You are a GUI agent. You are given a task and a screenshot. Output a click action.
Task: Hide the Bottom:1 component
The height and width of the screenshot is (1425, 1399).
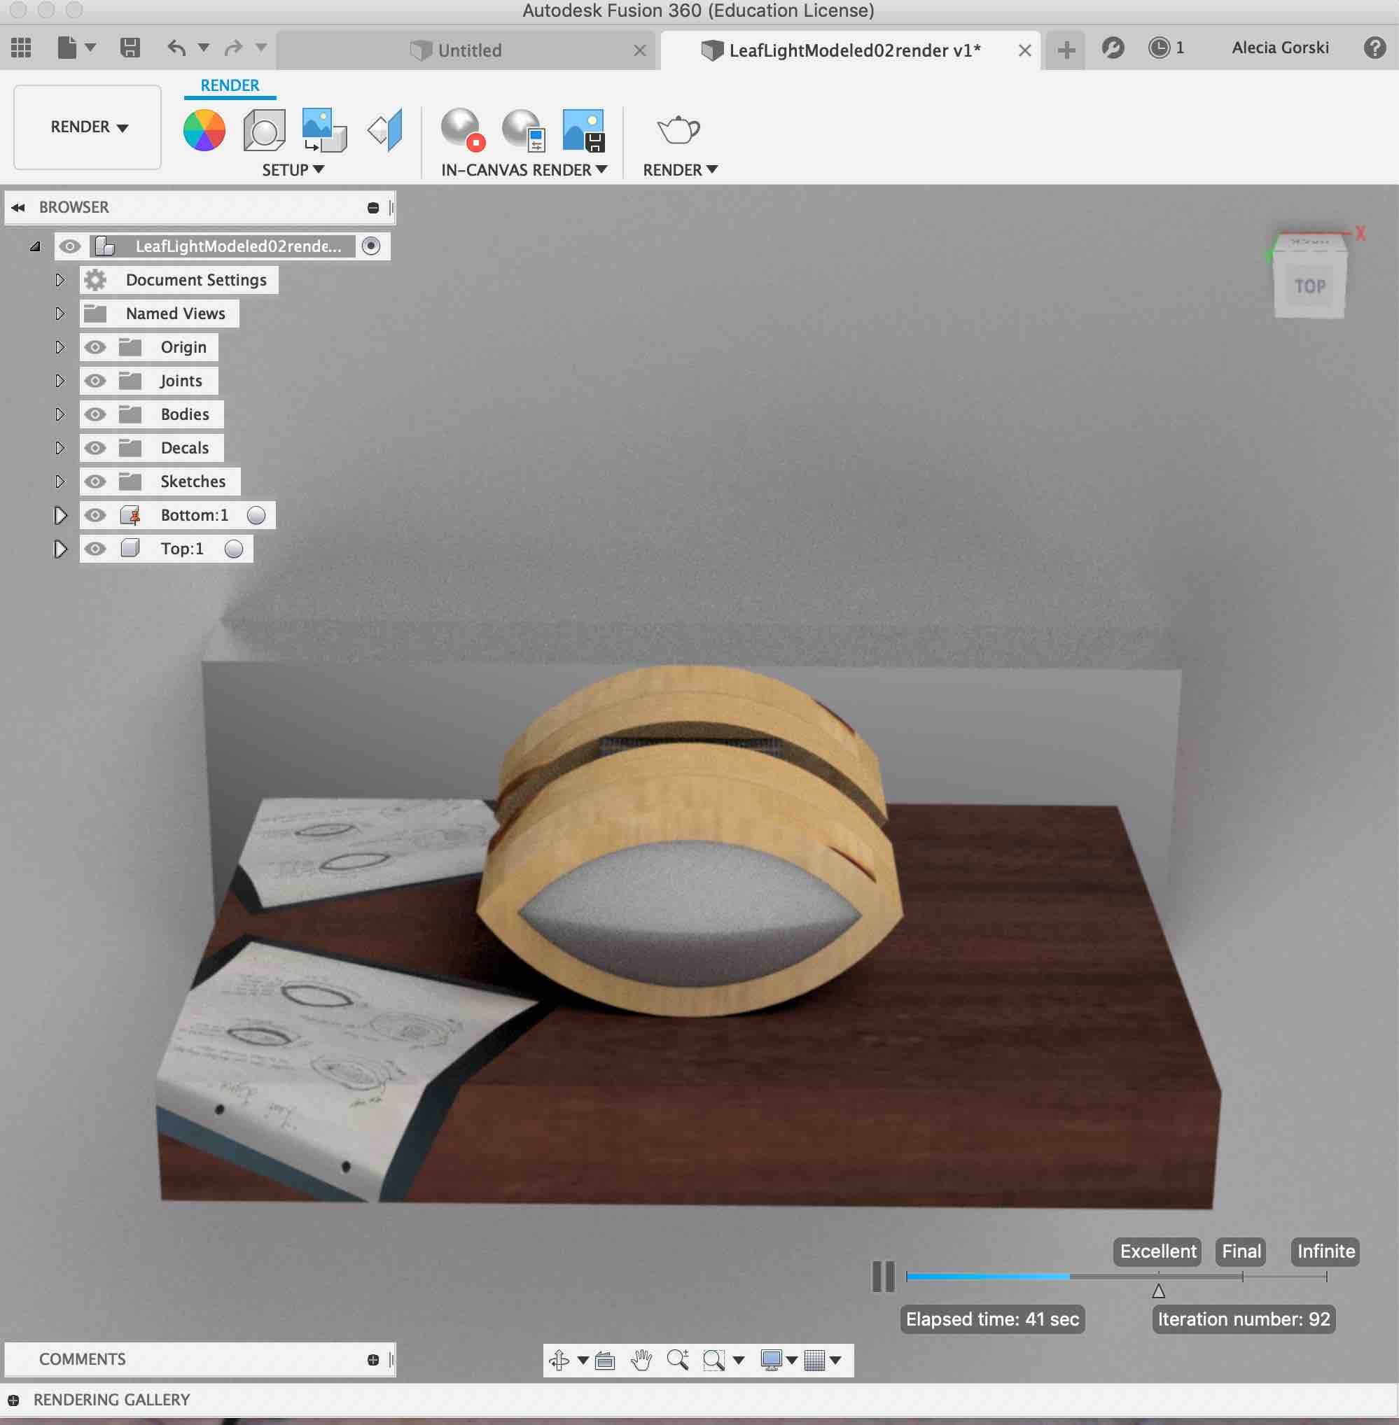(x=95, y=516)
